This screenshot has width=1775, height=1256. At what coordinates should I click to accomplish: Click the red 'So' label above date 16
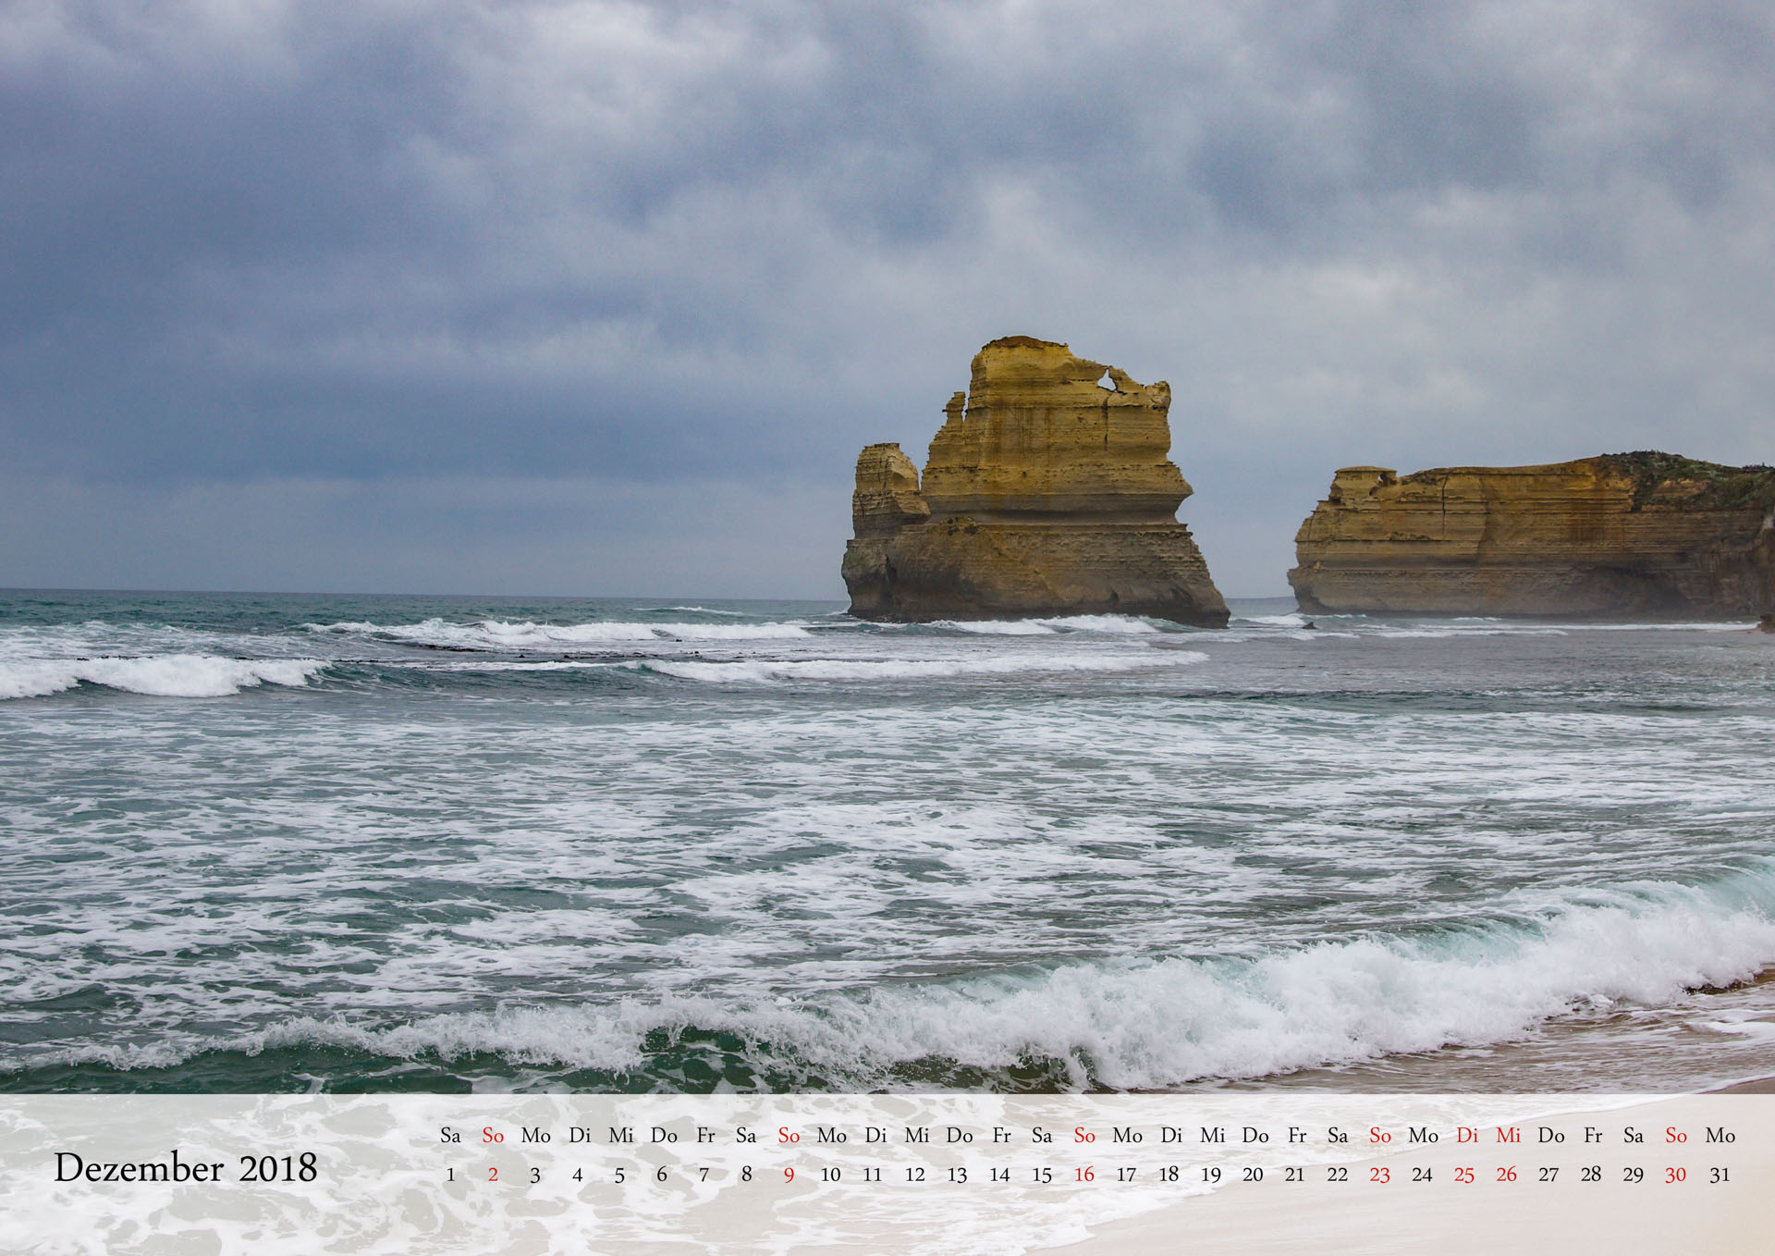[x=1084, y=1136]
